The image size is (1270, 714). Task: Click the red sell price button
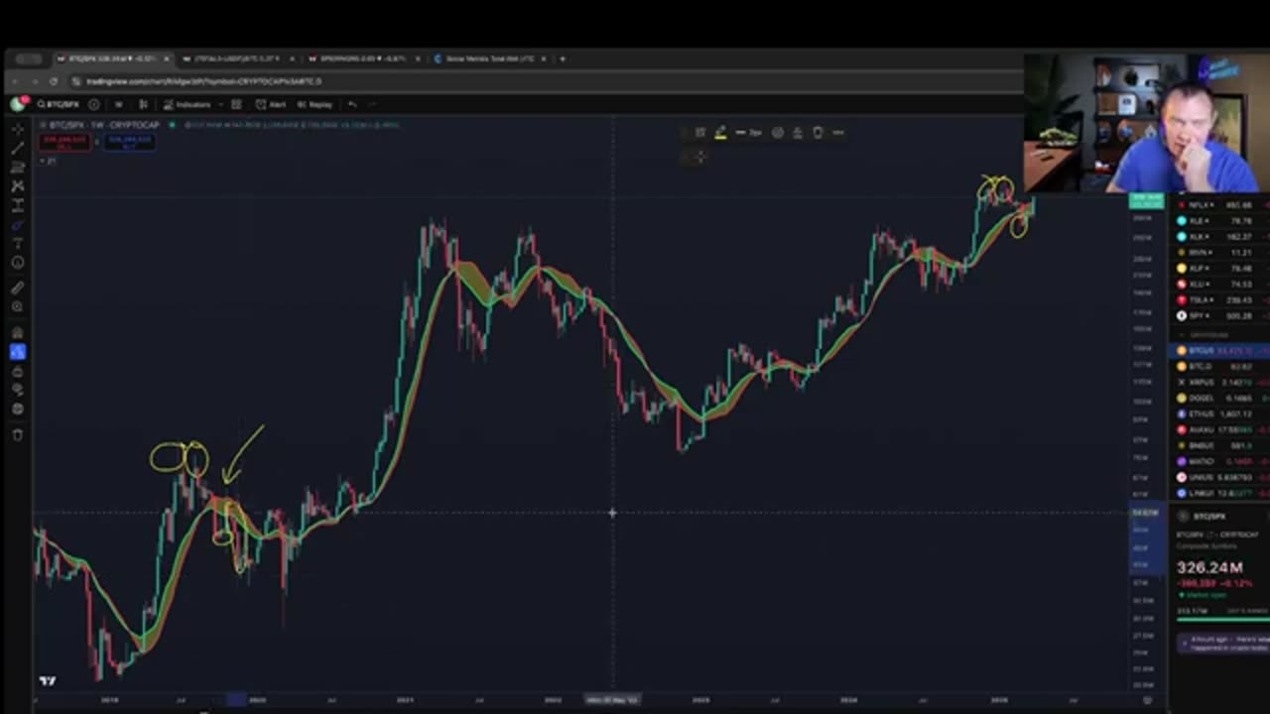65,144
